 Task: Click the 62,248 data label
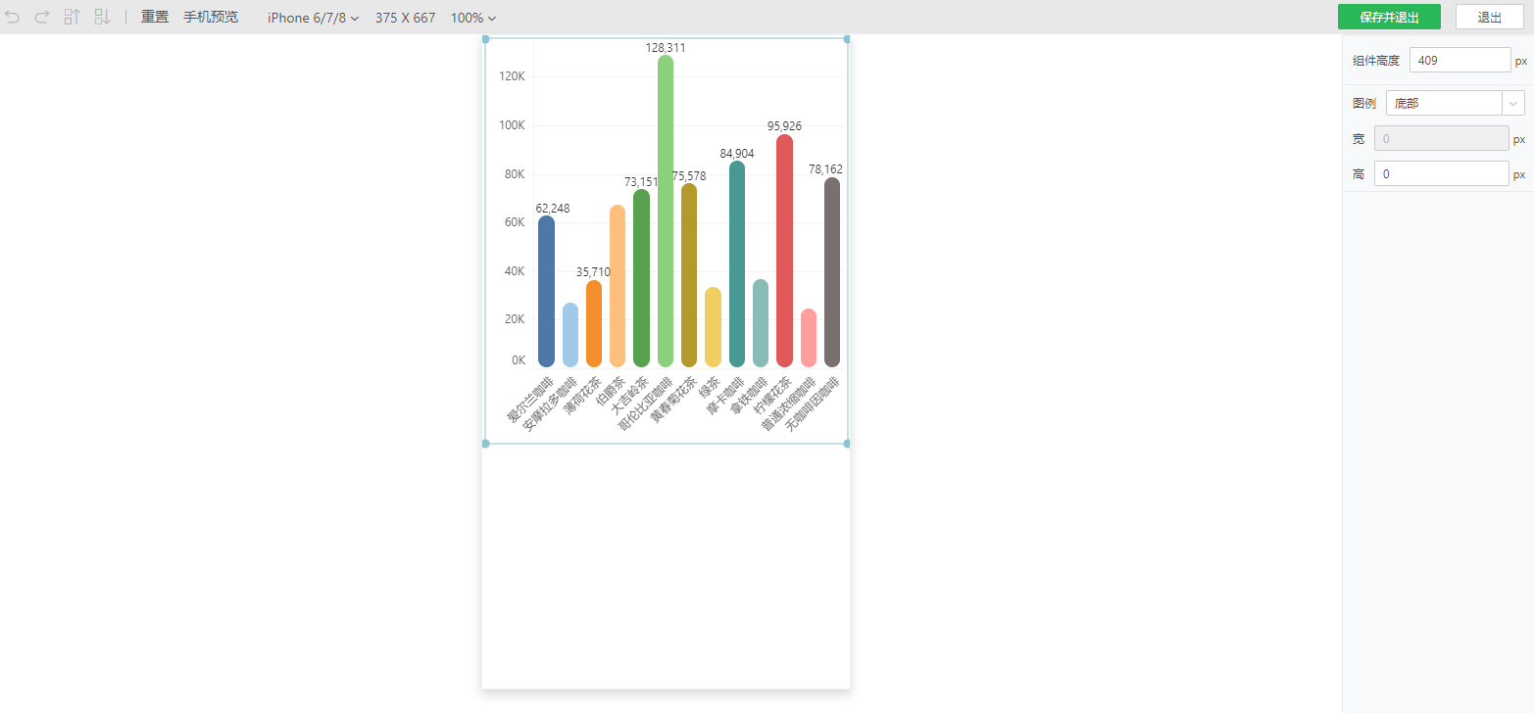[x=553, y=209]
